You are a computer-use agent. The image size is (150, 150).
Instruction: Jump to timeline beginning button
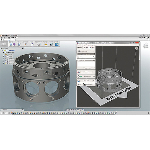(x=1, y=113)
